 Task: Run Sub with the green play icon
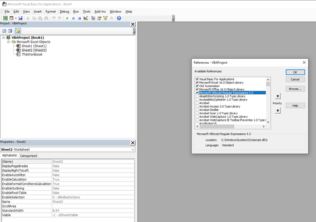pyautogui.click(x=67, y=18)
